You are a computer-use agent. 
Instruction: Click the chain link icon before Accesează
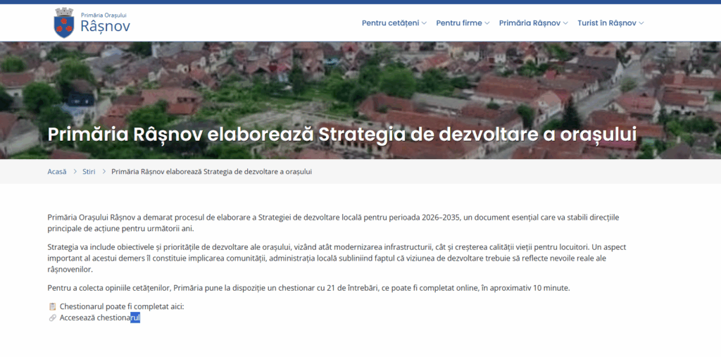pyautogui.click(x=52, y=318)
